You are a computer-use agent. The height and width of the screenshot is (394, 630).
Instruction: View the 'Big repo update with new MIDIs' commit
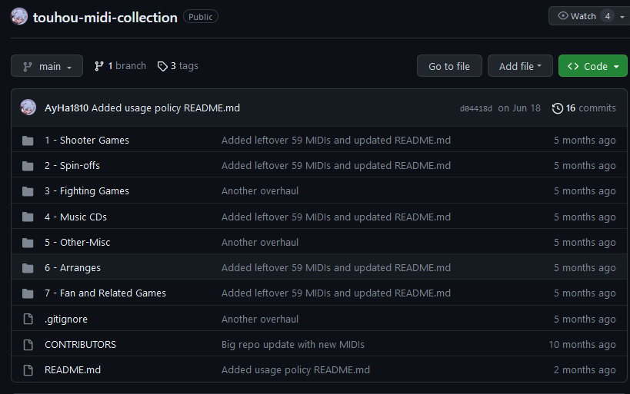tap(292, 345)
